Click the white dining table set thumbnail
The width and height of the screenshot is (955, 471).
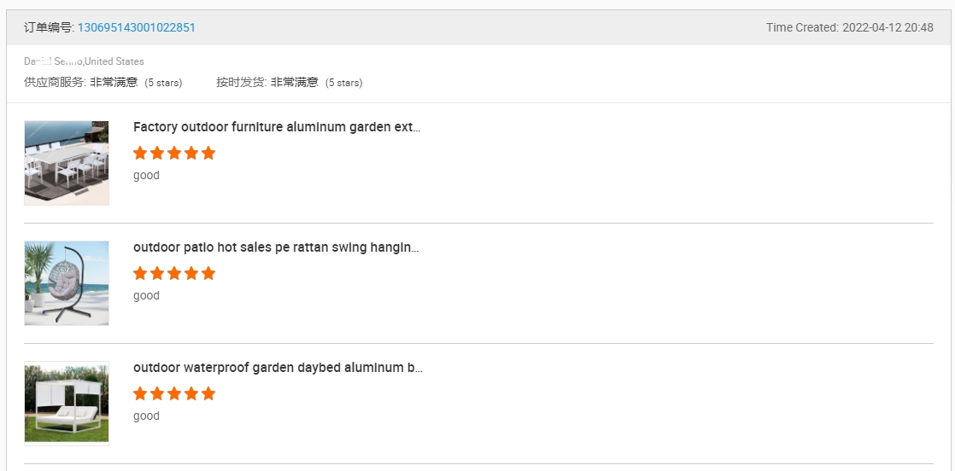click(x=67, y=163)
